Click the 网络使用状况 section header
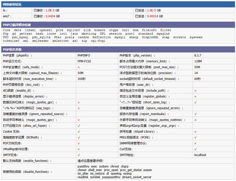The height and width of the screenshot is (181, 236). point(12,5)
